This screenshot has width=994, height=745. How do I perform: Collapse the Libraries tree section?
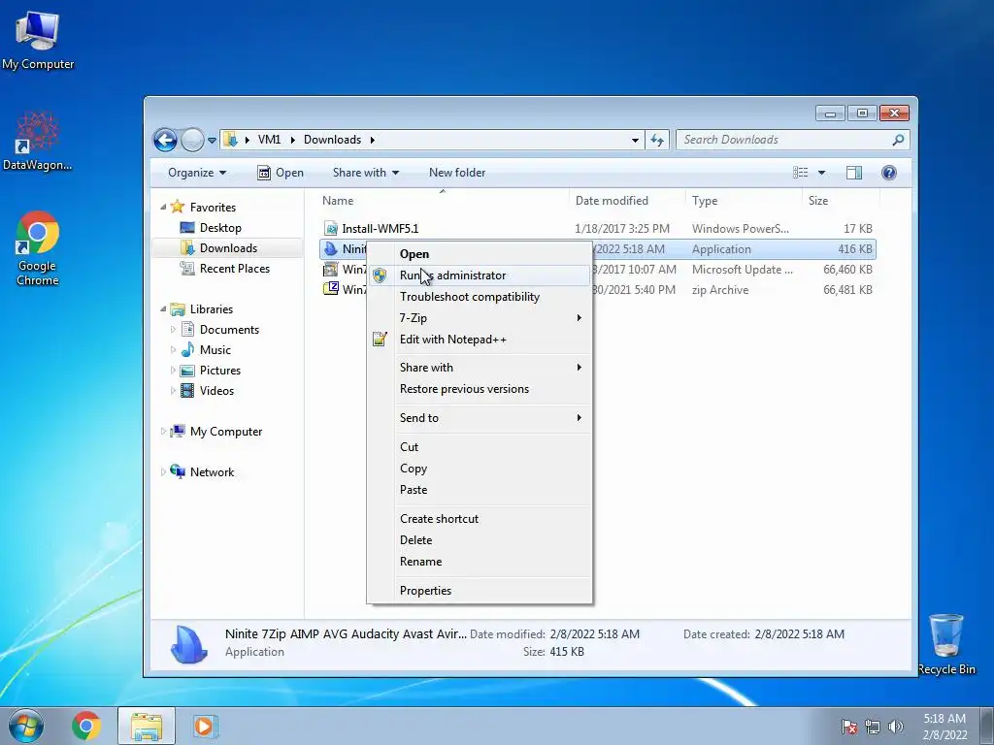163,308
